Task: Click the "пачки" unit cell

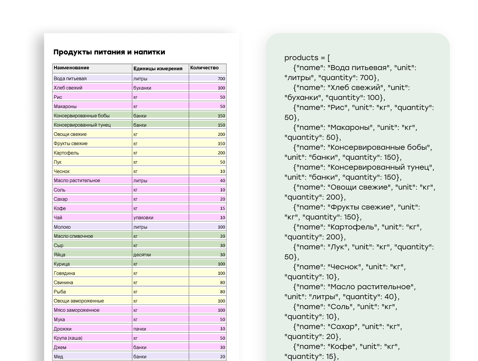Action: coord(140,329)
